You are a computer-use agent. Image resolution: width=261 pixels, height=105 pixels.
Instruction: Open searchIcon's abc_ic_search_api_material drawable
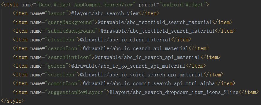click(136, 48)
